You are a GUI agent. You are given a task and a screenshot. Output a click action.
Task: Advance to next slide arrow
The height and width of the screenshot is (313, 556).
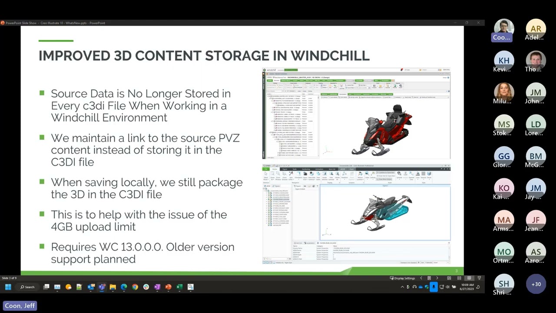(437, 278)
